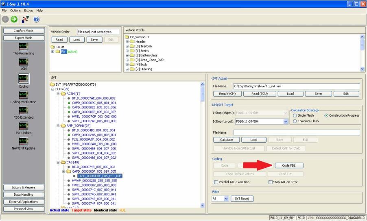Collapse the CAFD_0000000F_005_019_005 folder node
The height and width of the screenshot is (221, 367).
click(63, 171)
